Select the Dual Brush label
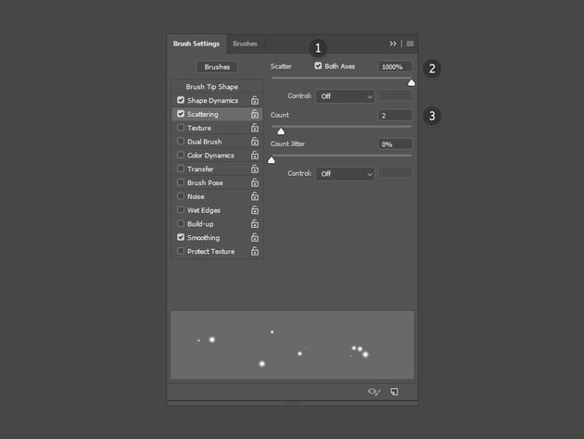This screenshot has width=584, height=439. click(x=205, y=142)
